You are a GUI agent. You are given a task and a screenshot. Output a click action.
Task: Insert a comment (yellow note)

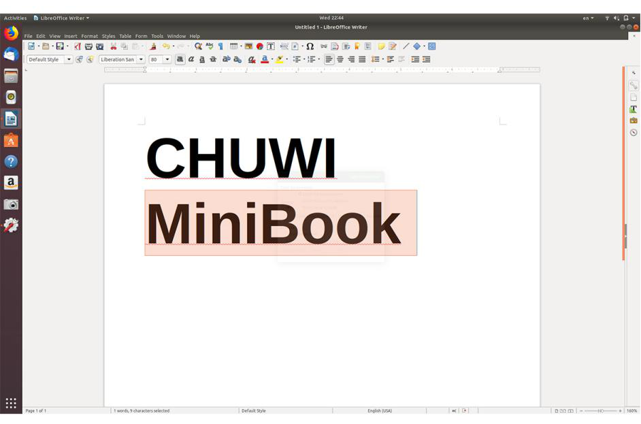tap(382, 46)
